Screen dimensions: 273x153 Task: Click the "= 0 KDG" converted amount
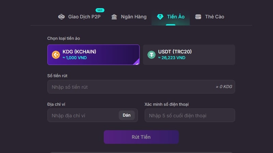pos(224,87)
